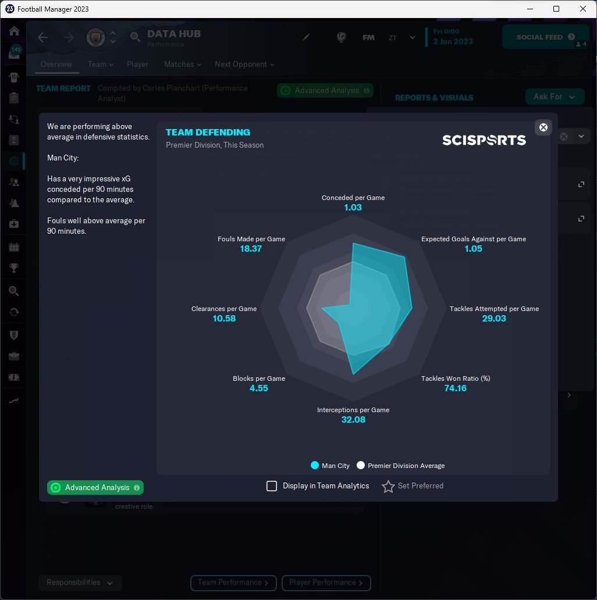Click the Conceded per Game value 1.03
This screenshot has height=600, width=597.
click(353, 208)
